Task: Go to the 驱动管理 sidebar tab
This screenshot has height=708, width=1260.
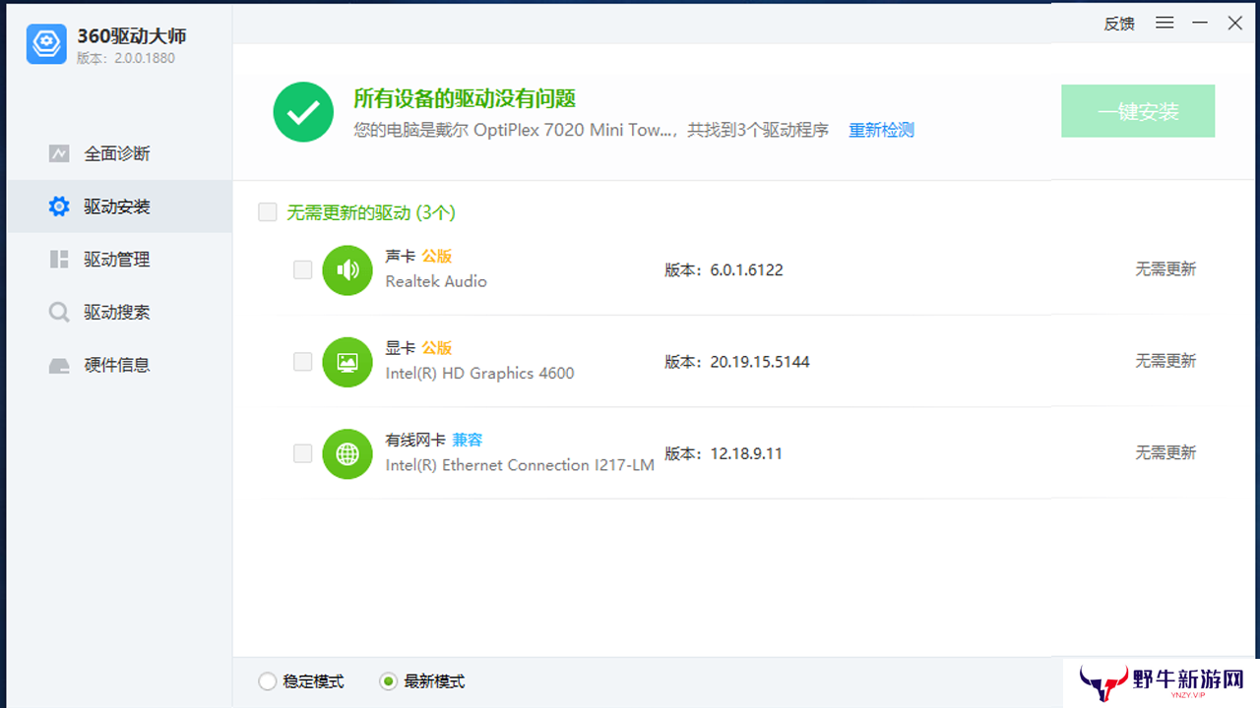Action: pyautogui.click(x=119, y=260)
